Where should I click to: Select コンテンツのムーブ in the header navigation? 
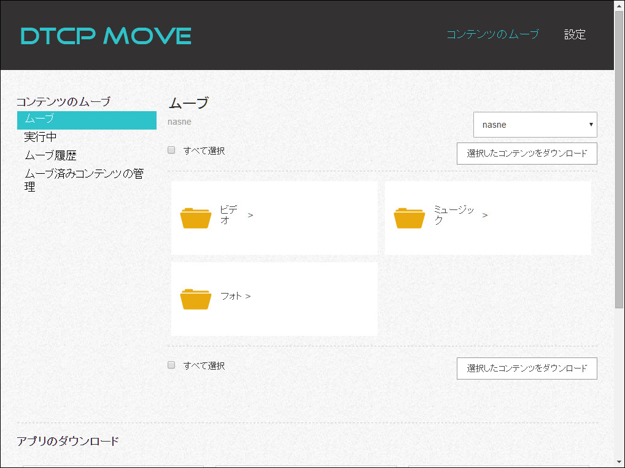[x=494, y=35]
